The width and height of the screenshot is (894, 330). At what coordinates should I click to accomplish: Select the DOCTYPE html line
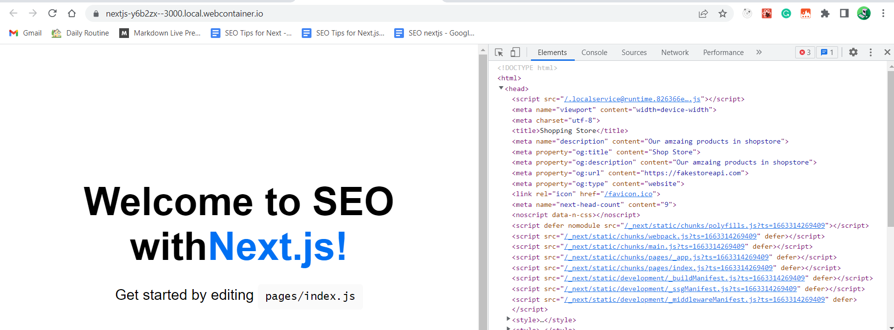[527, 68]
